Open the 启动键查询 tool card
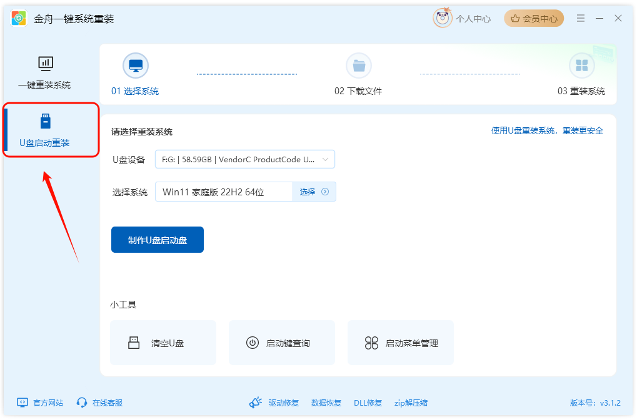 click(x=281, y=343)
